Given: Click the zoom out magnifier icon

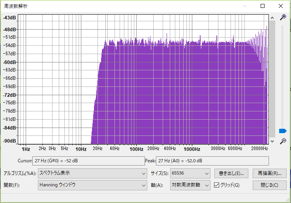Looking at the screenshot, I should (283, 141).
